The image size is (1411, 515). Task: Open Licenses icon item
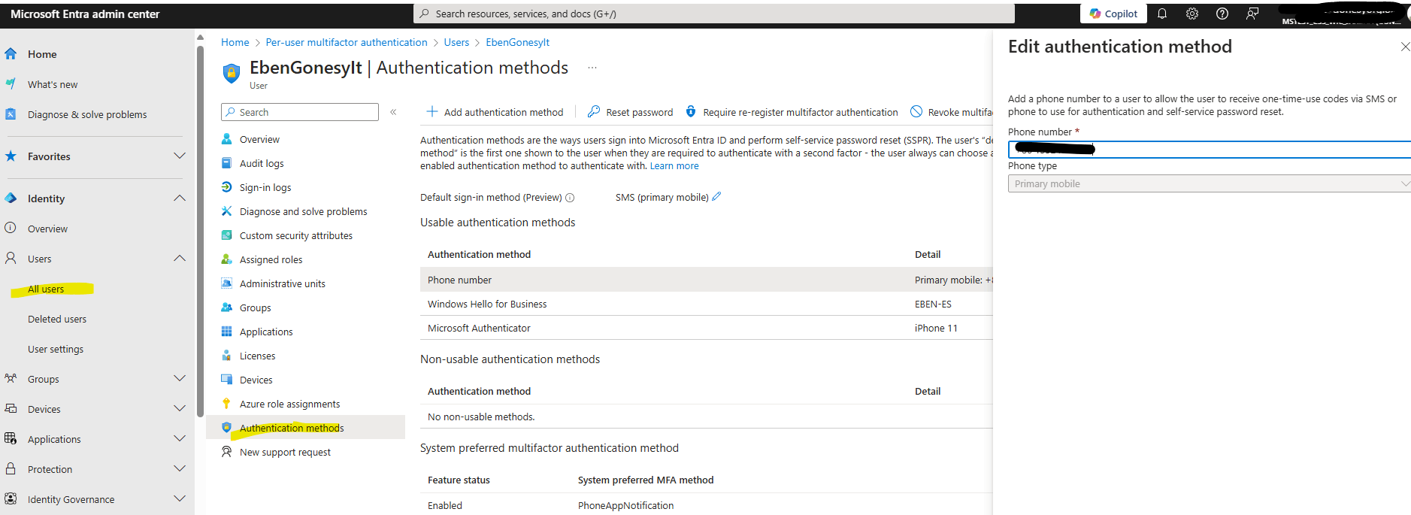[x=226, y=356]
